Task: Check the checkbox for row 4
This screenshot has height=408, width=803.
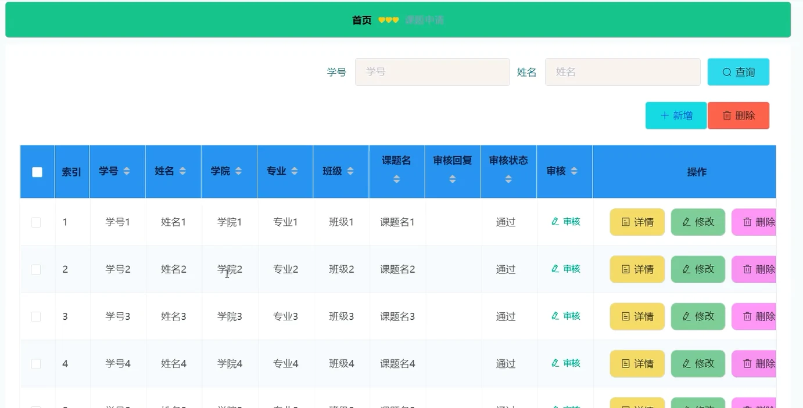Action: point(36,364)
